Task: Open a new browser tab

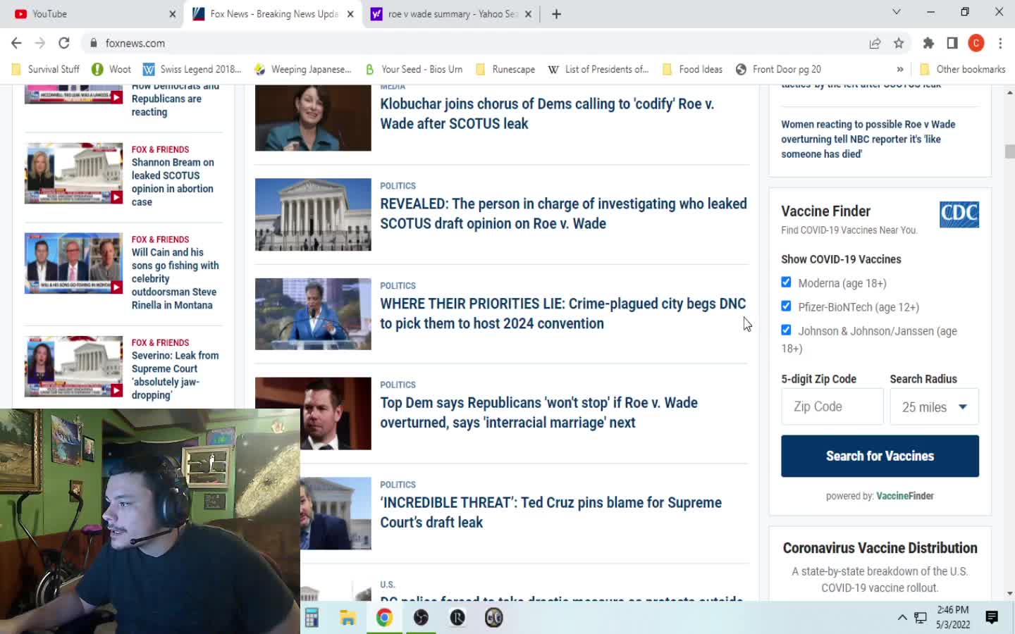Action: tap(556, 14)
